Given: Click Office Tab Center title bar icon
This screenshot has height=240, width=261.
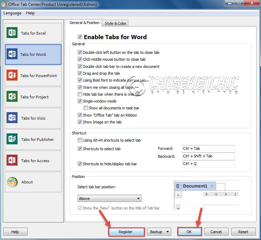Looking at the screenshot, I should [4, 4].
